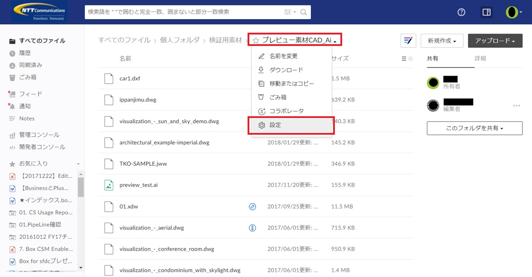Select 設定 from the folder menu
The height and width of the screenshot is (277, 532).
point(275,125)
